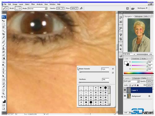
Task: Select the Dodge tool
Action: click(x=3, y=65)
